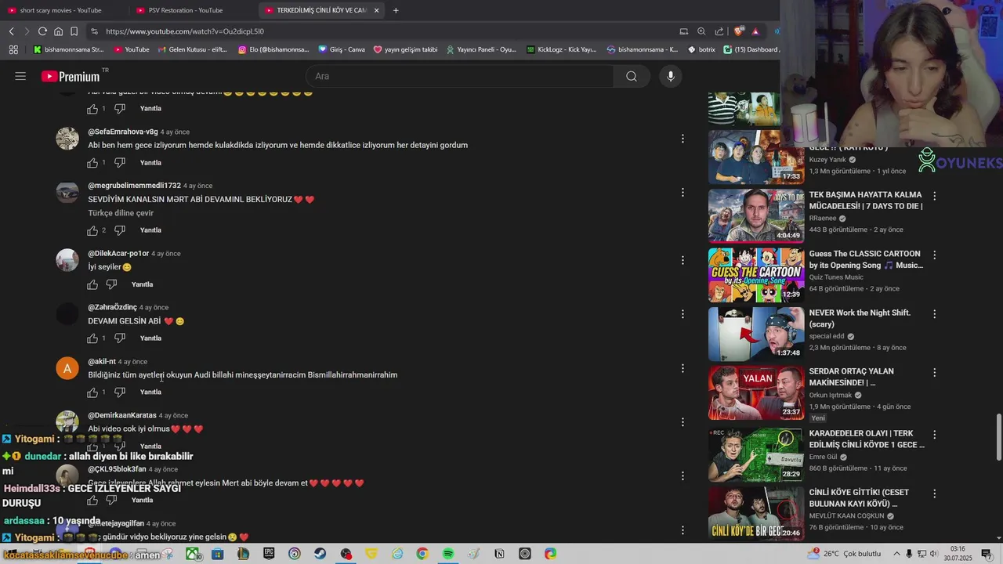Screen dimensions: 1003x564
Task: Switch to short scary movies tab
Action: pos(61,10)
